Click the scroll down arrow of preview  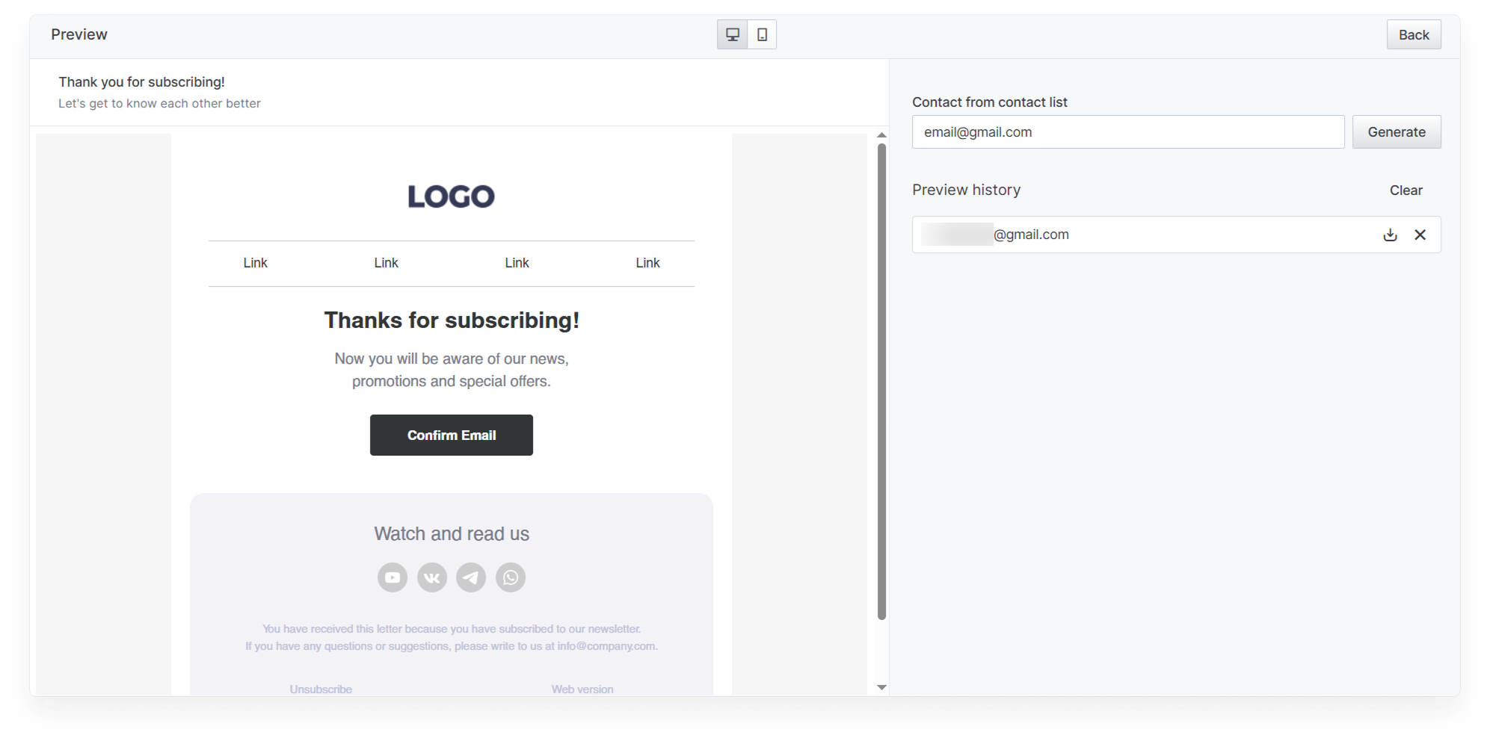coord(881,687)
